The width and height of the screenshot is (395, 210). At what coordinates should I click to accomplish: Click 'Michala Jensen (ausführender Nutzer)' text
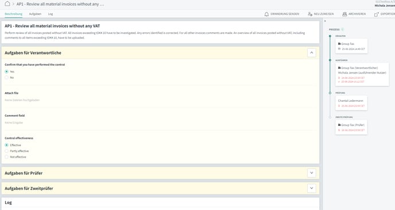(x=362, y=72)
